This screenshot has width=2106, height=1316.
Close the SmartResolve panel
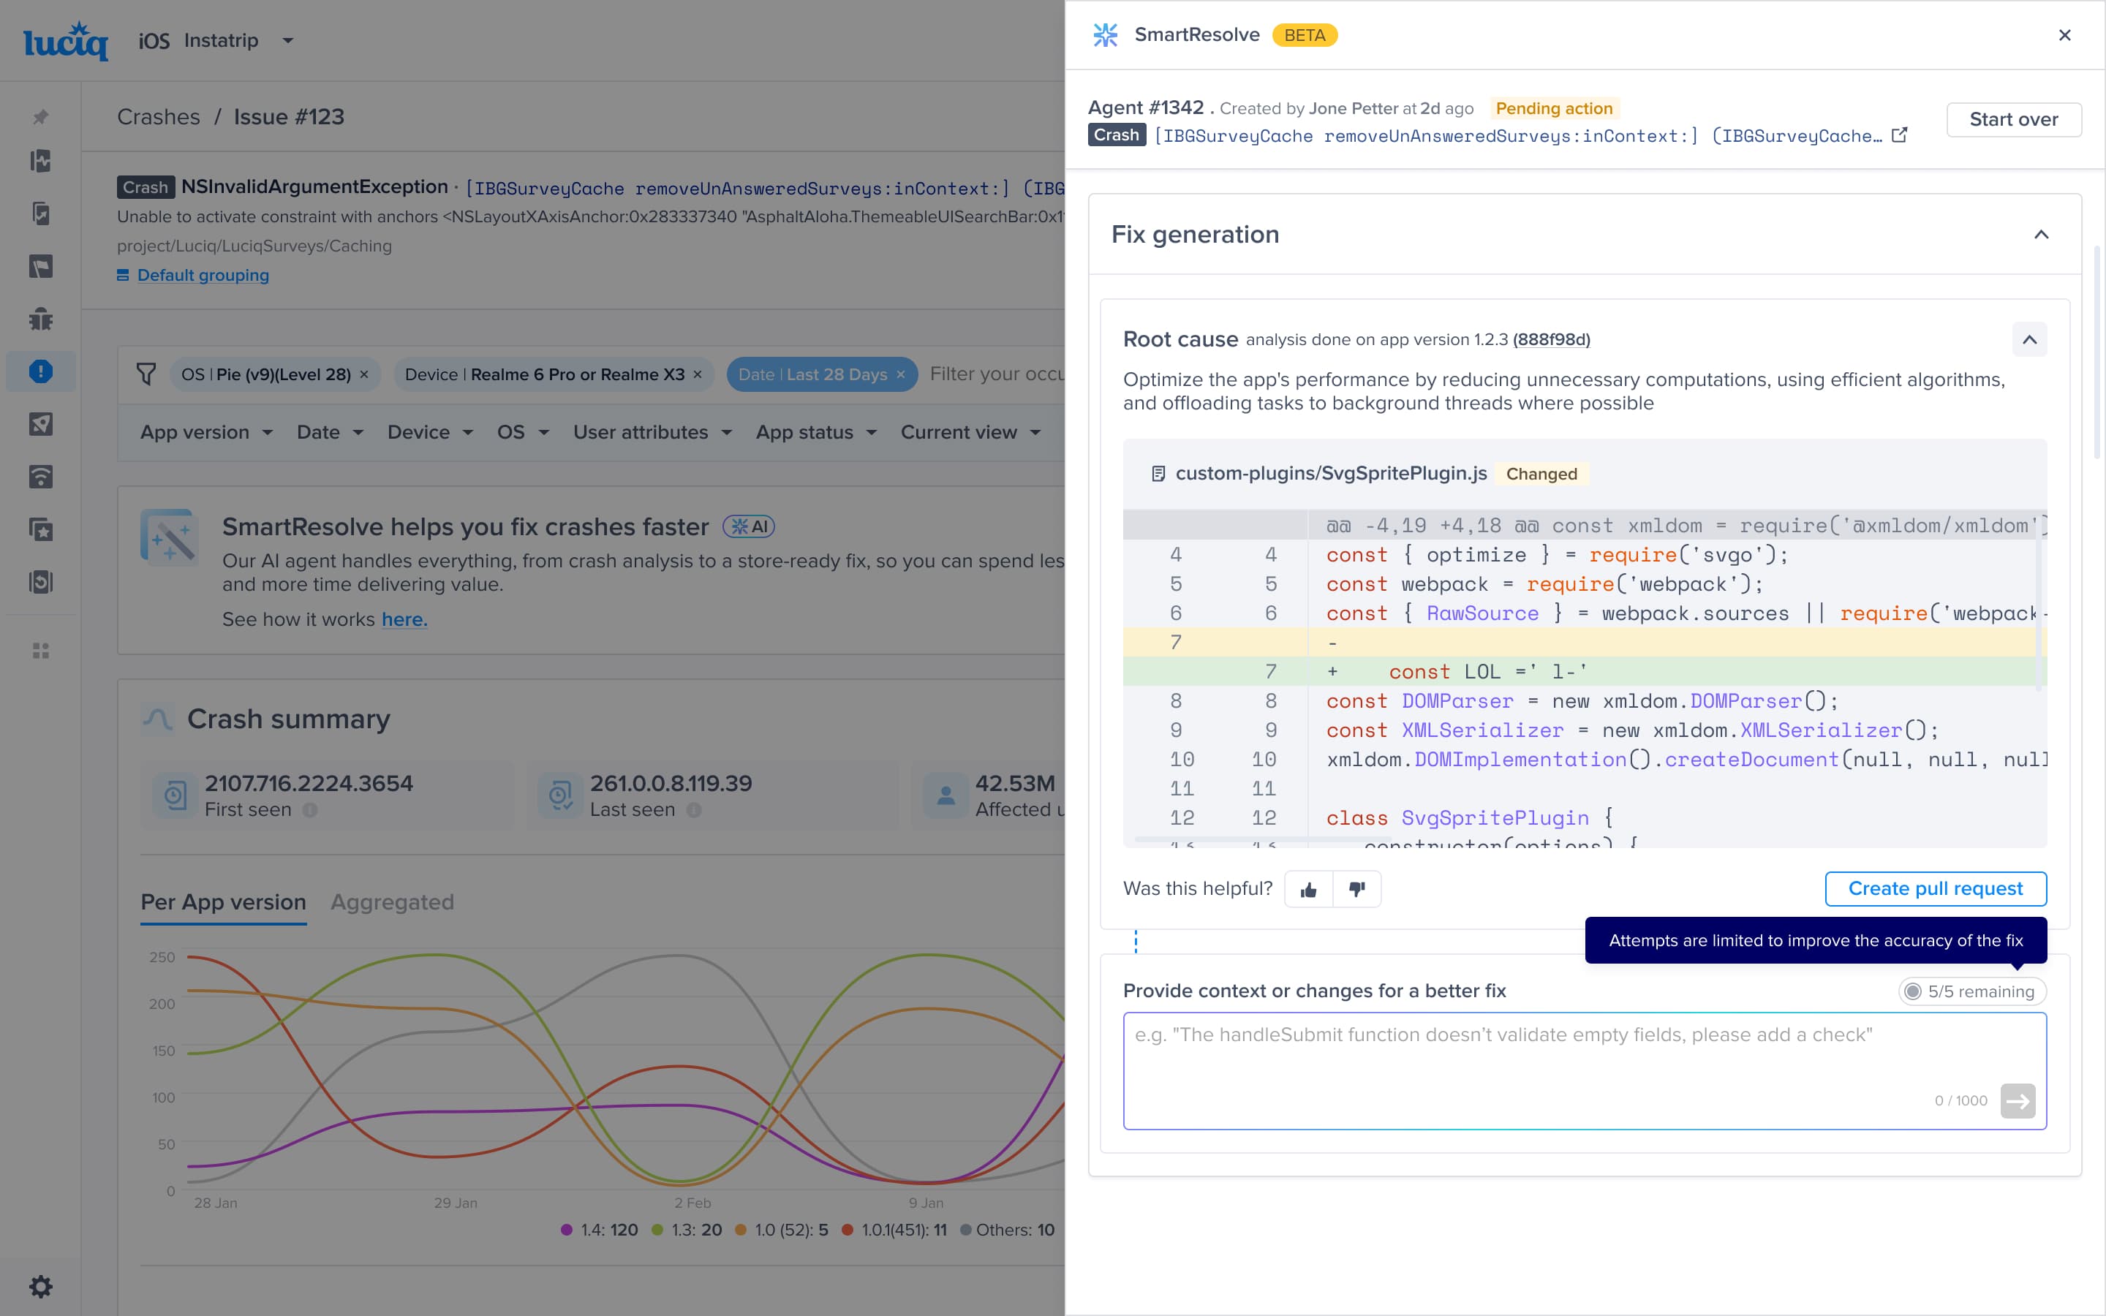click(x=2064, y=35)
